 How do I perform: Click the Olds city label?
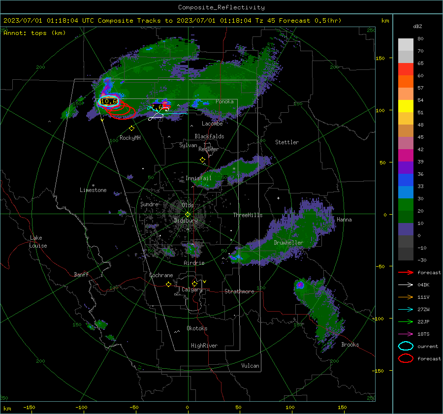[x=188, y=205]
